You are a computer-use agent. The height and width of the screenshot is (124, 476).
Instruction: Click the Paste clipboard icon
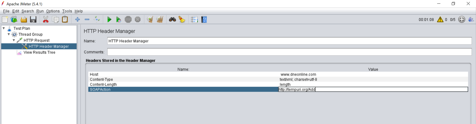pyautogui.click(x=65, y=20)
